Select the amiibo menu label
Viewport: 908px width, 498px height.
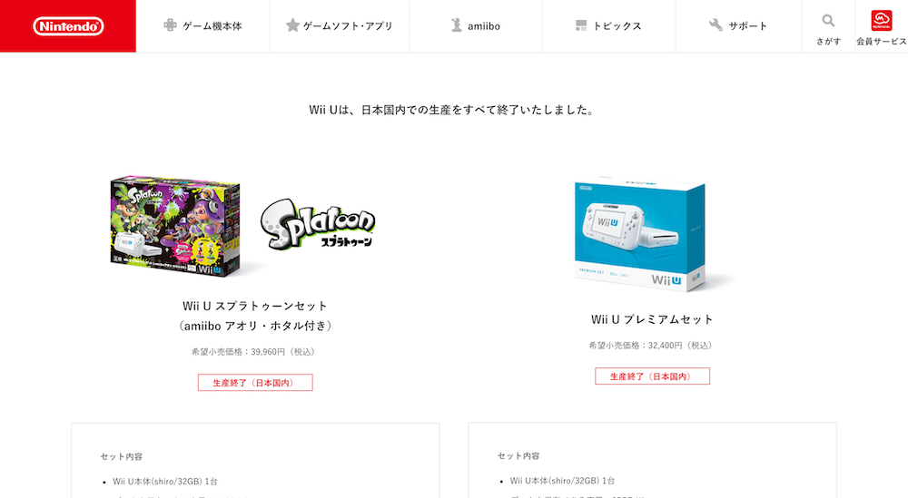pyautogui.click(x=484, y=26)
